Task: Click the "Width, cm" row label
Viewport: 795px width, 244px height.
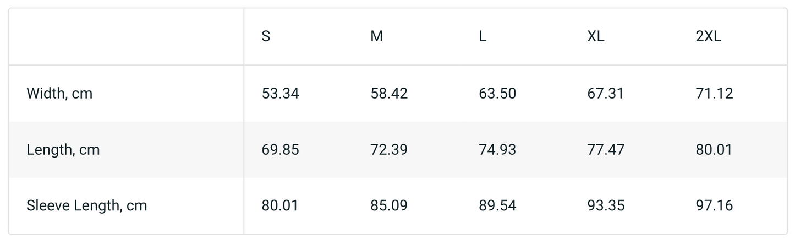Action: tap(59, 94)
